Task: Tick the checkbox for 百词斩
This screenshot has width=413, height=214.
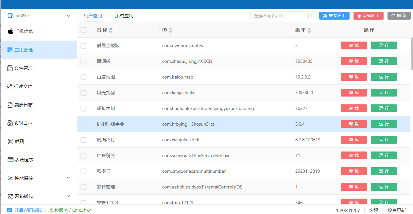Action: pos(83,62)
